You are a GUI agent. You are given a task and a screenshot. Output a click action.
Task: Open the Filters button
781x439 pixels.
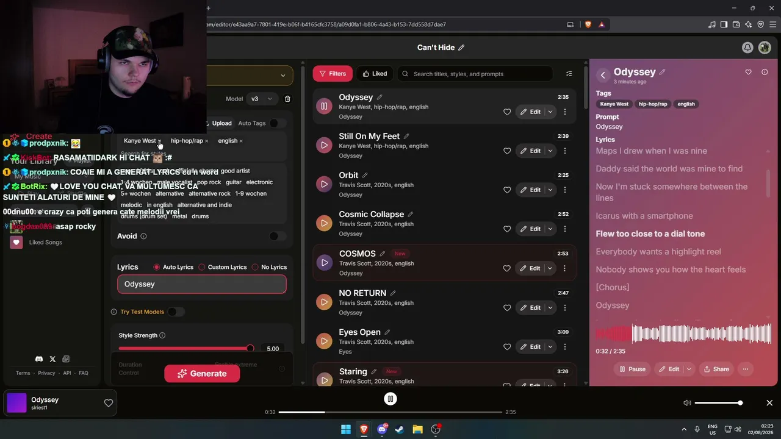[x=333, y=74]
